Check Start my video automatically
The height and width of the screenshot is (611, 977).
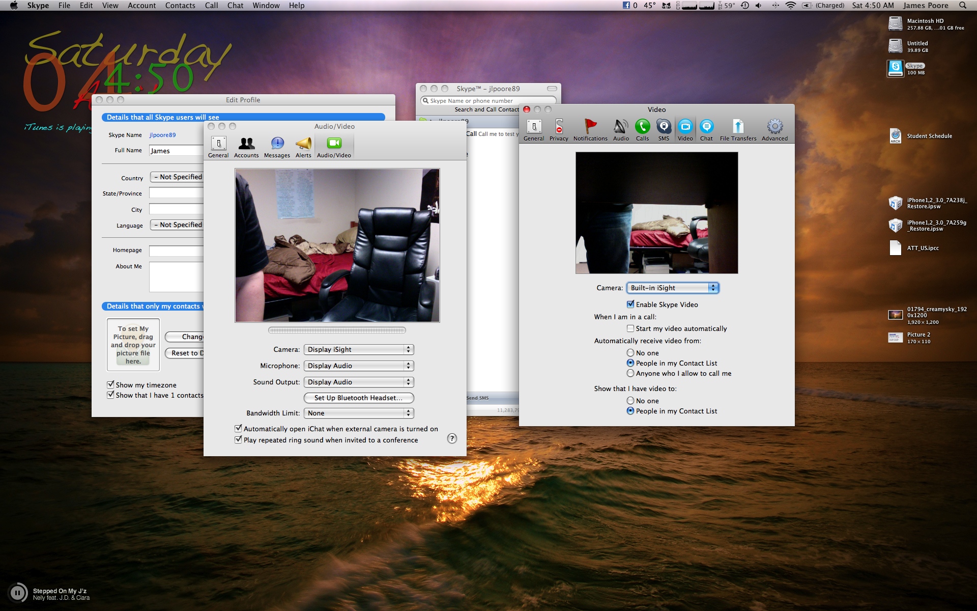click(630, 328)
